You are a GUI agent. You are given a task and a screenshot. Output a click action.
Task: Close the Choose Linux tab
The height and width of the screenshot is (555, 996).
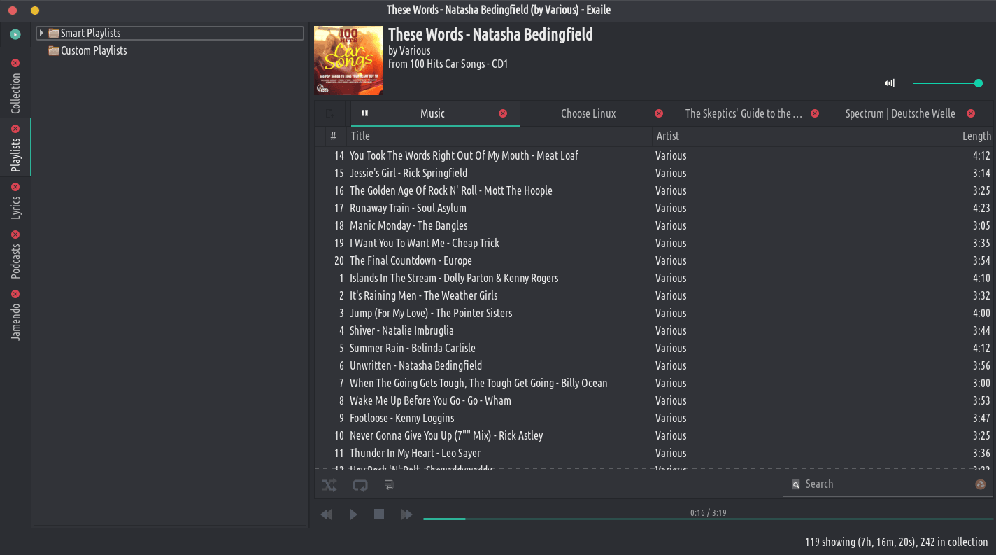point(658,113)
